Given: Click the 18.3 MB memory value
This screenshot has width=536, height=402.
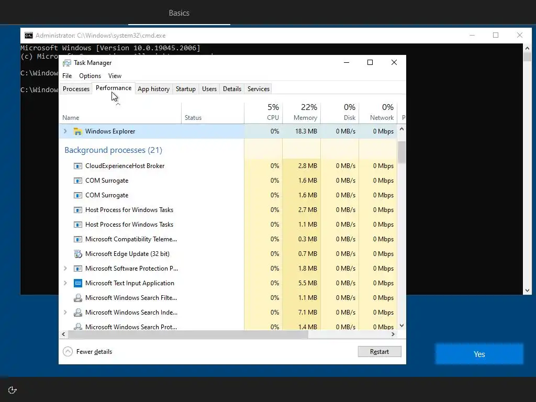Looking at the screenshot, I should click(x=306, y=131).
